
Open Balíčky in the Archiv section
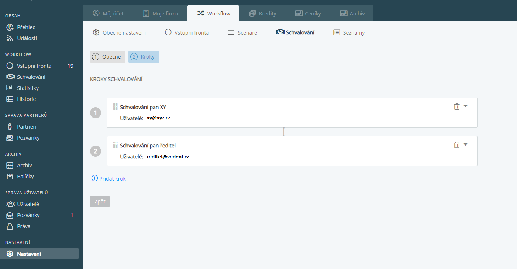25,177
